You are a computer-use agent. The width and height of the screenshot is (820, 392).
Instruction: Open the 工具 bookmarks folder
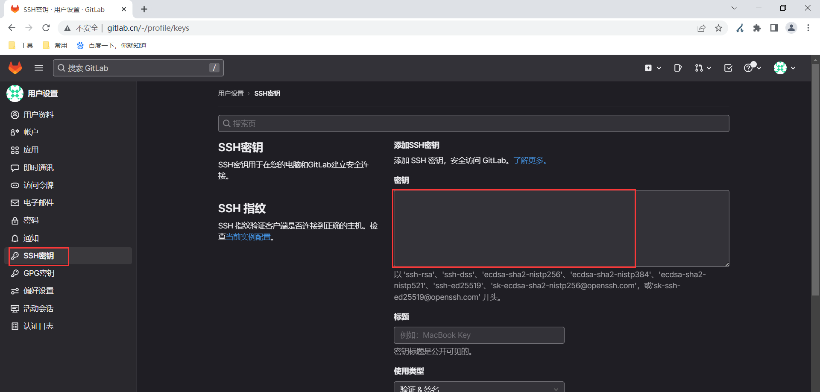click(x=21, y=45)
